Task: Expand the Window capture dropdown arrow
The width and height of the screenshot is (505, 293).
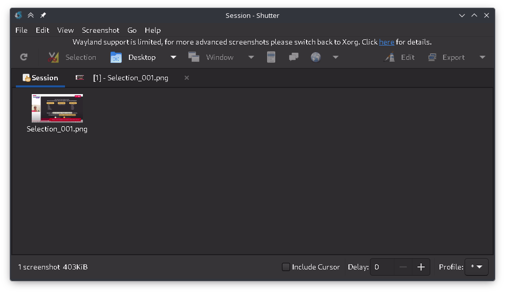Action: point(251,57)
